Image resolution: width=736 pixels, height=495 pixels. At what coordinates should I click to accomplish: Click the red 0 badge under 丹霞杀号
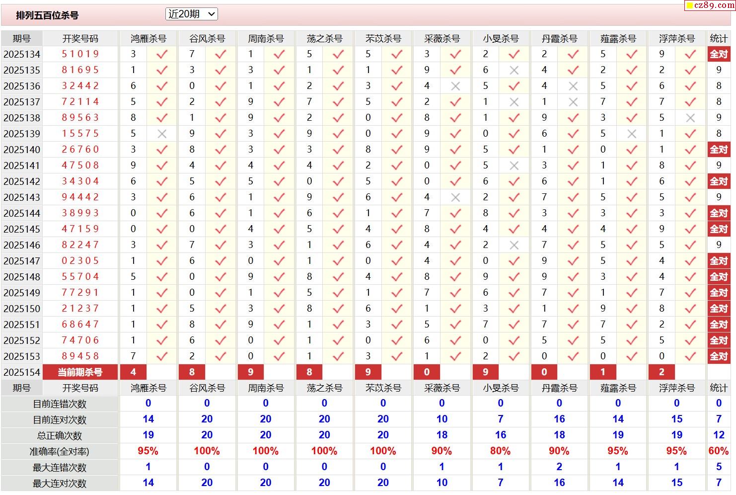click(544, 372)
